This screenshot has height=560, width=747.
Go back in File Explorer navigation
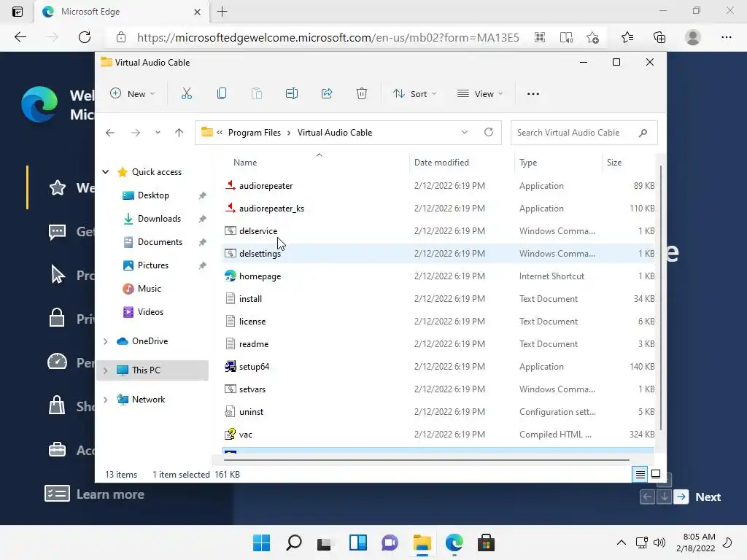(x=110, y=133)
